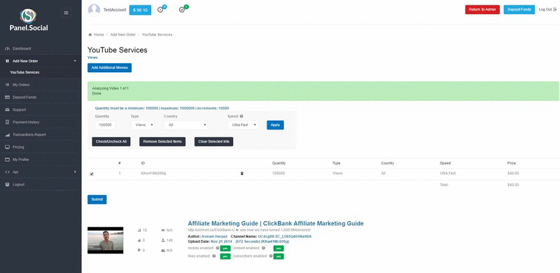Image resolution: width=560 pixels, height=273 pixels.
Task: Click the Api code brackets icon
Action: coord(8,172)
